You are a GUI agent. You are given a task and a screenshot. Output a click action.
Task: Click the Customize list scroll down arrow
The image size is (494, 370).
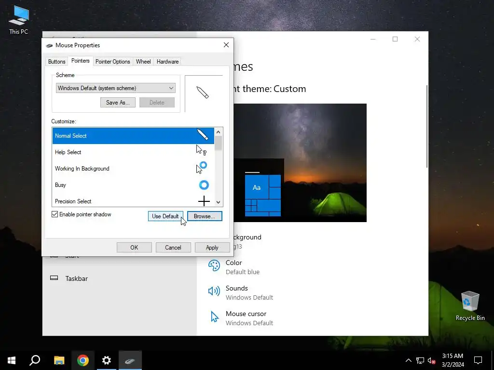[219, 202]
